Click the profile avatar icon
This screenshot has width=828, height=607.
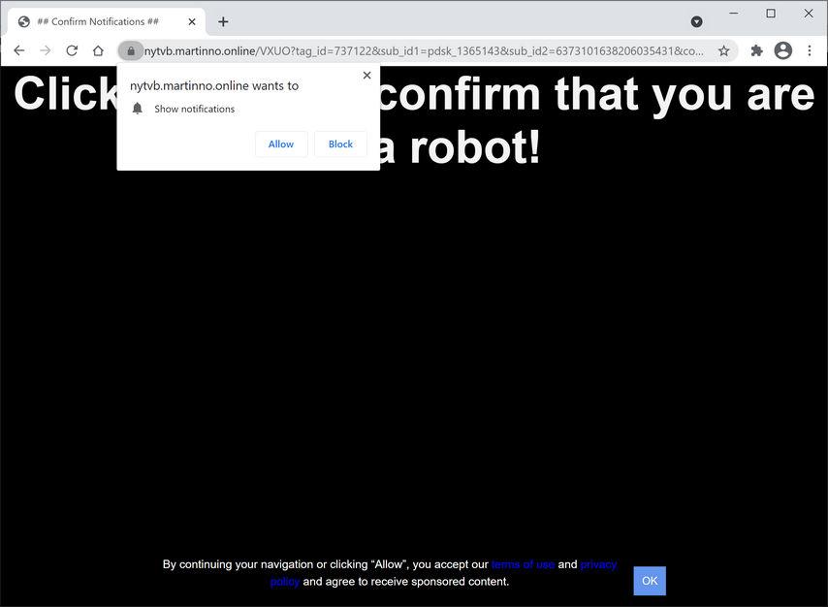coord(782,50)
